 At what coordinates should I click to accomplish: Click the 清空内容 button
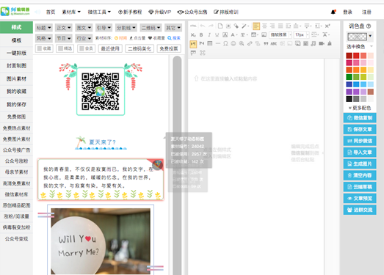click(360, 175)
